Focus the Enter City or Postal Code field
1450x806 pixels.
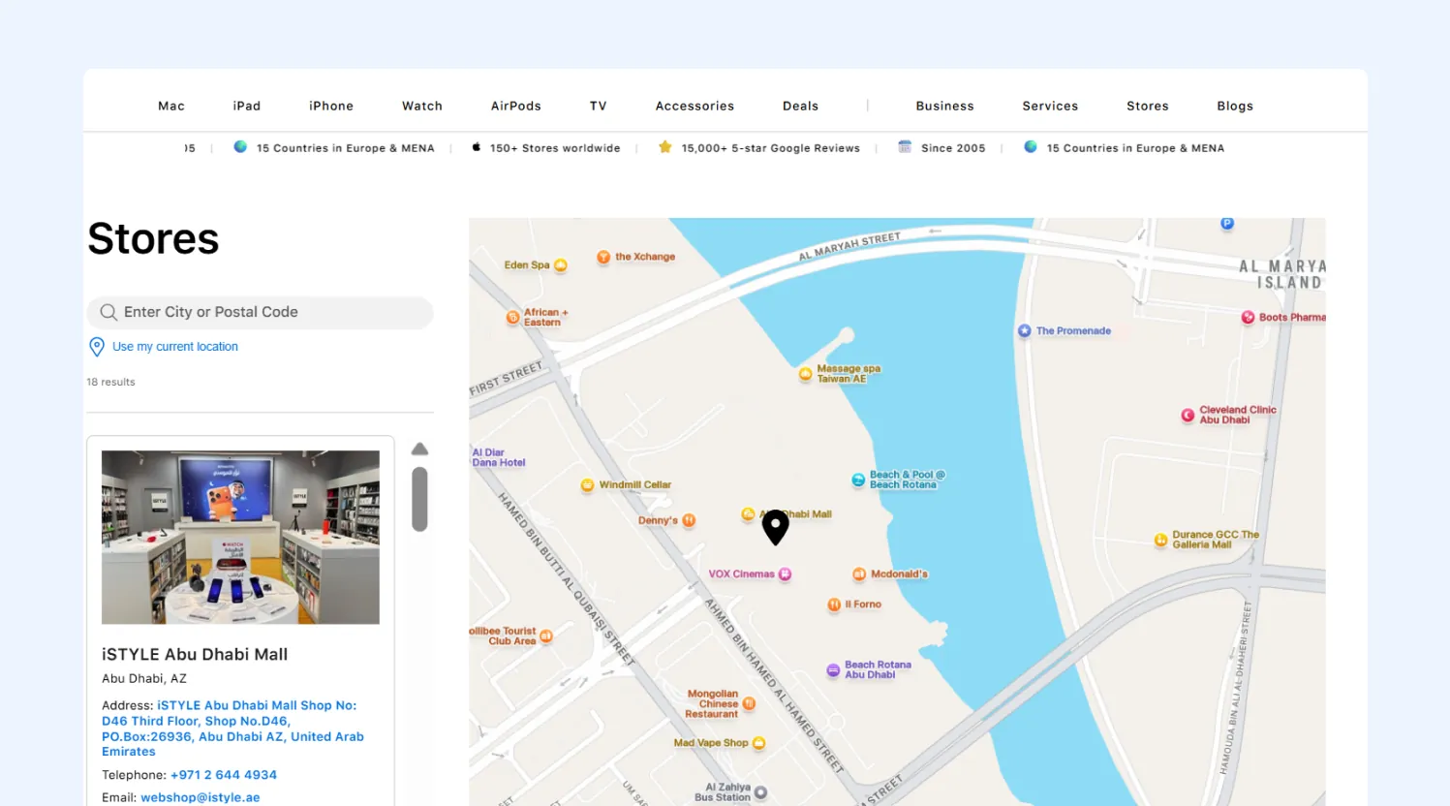(x=260, y=312)
